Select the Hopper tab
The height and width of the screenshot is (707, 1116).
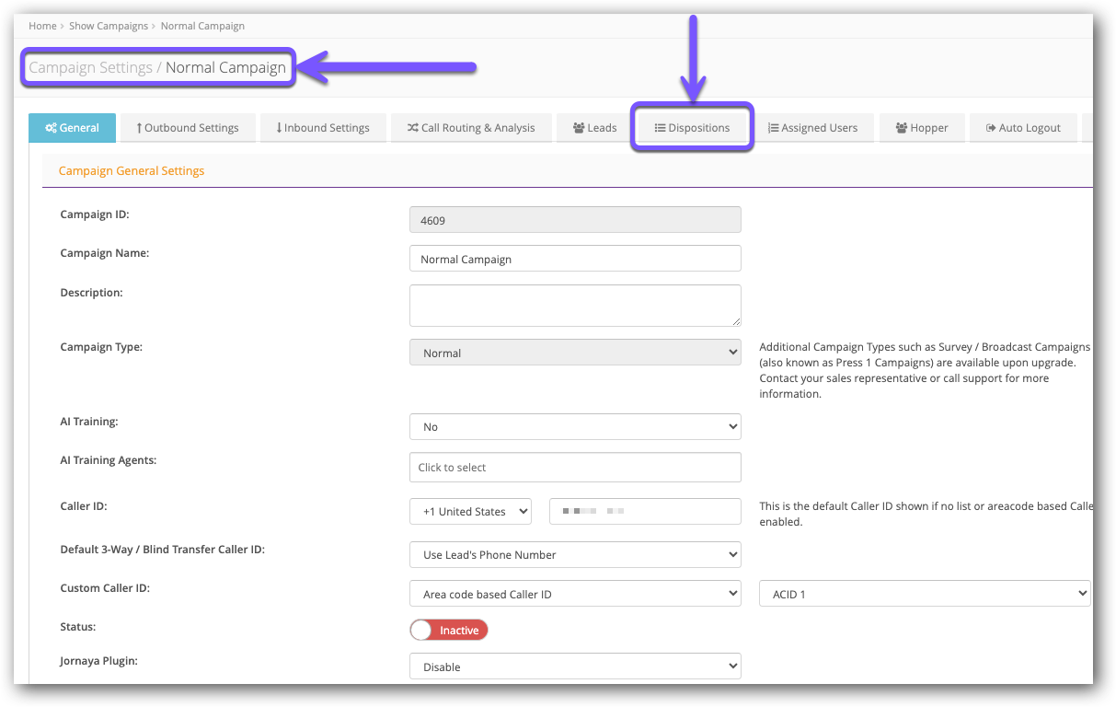922,128
